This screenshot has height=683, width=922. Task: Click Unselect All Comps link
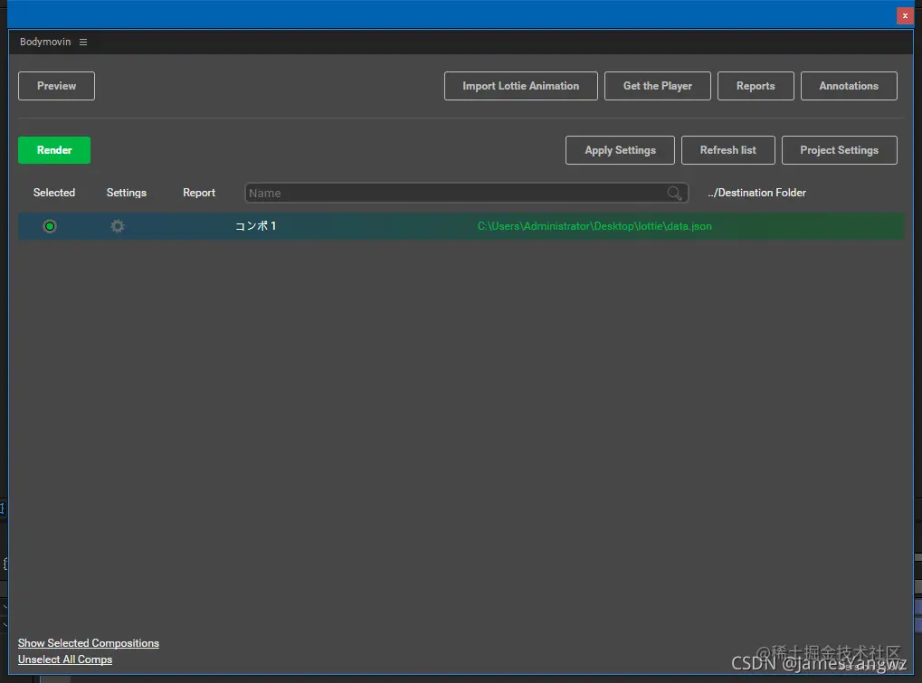[x=64, y=659]
